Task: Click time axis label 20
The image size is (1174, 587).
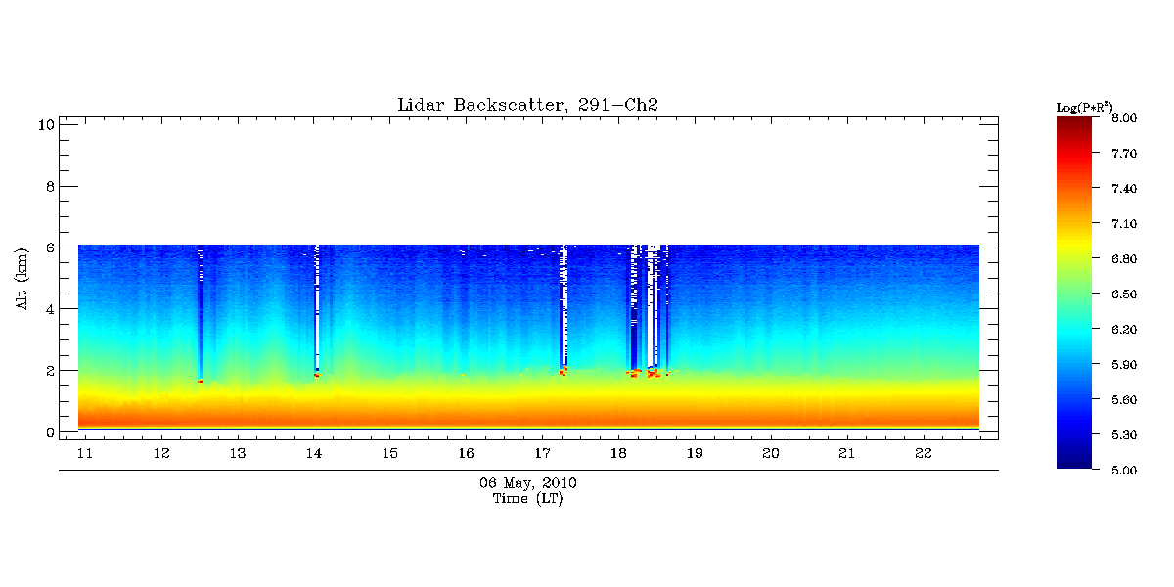Action: [x=771, y=453]
